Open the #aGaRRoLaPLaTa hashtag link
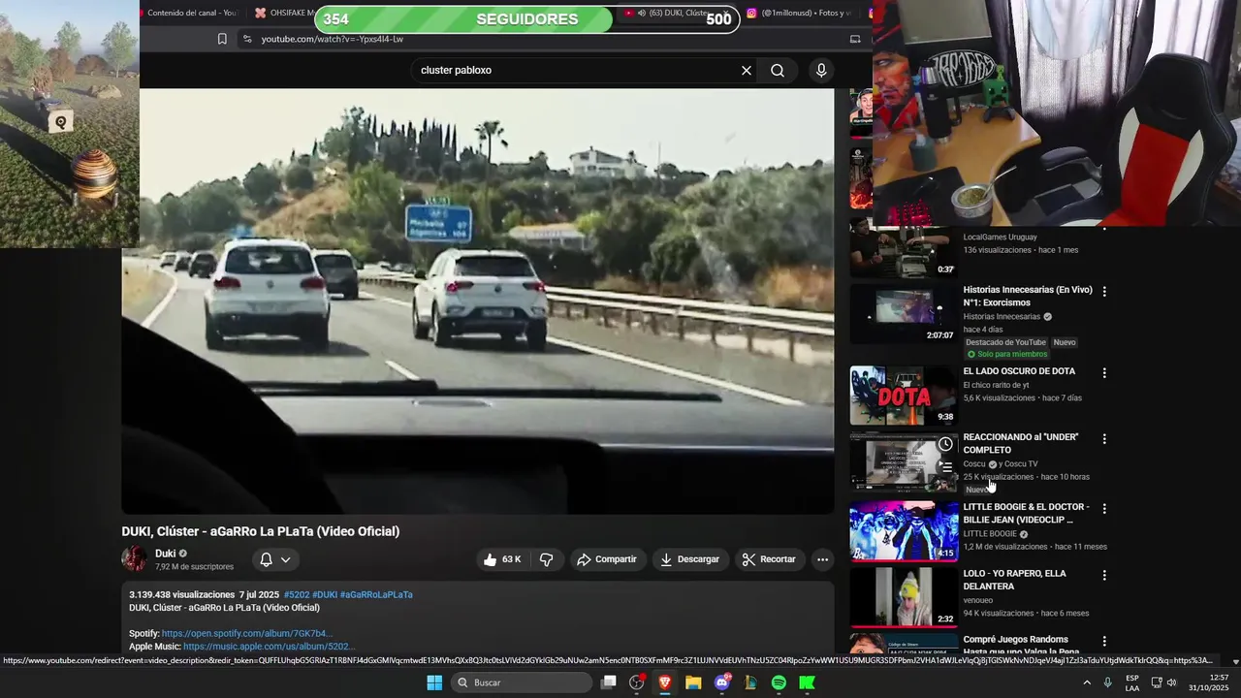The image size is (1241, 698). [376, 595]
